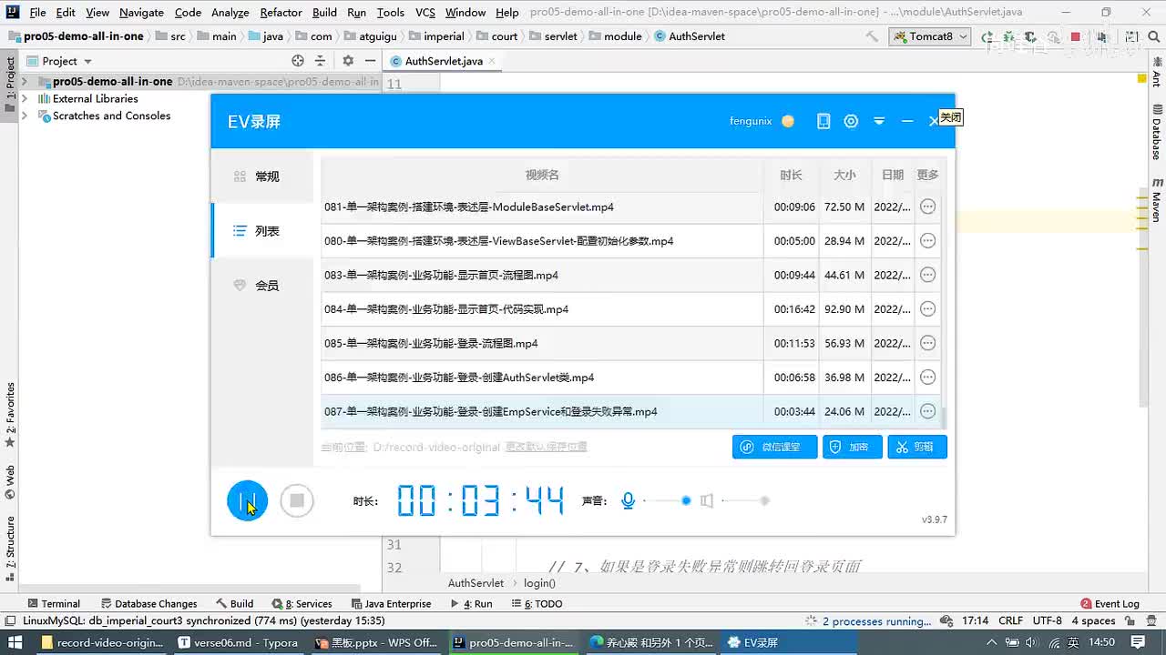Image resolution: width=1166 pixels, height=655 pixels.
Task: Click the 微信课堂 button
Action: [x=774, y=447]
